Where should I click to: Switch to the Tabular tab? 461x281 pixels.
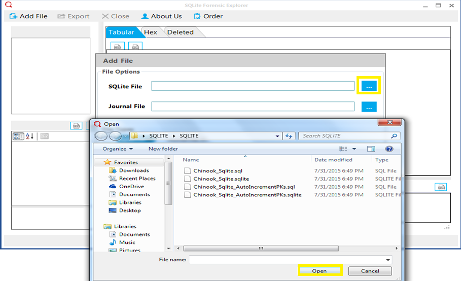pos(121,32)
